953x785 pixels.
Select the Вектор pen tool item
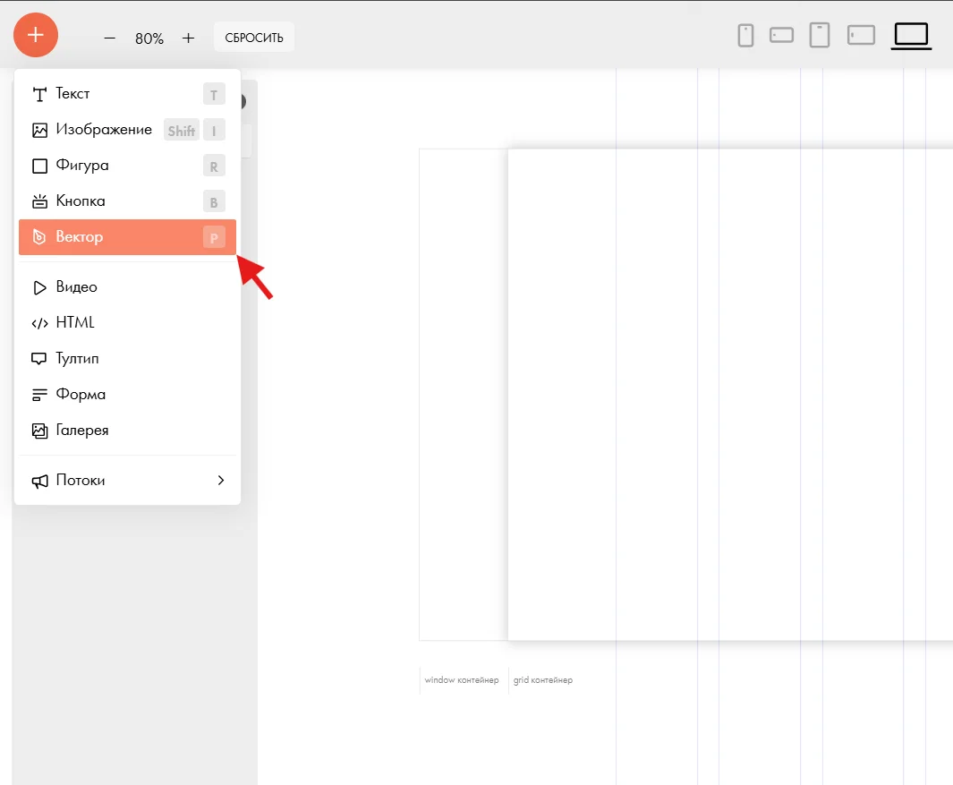click(x=128, y=237)
